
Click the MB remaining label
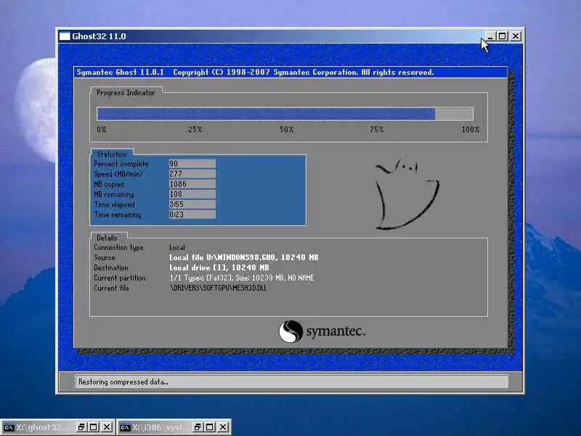click(x=114, y=194)
